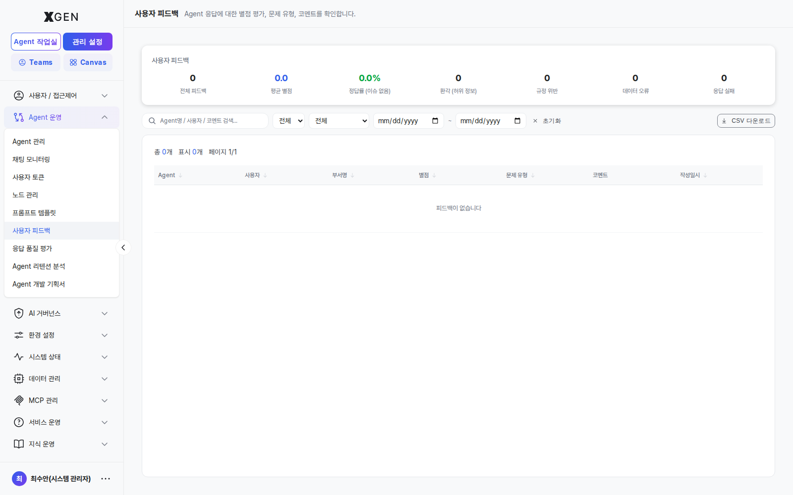
Task: Click the 관리 설정 button
Action: [x=88, y=42]
